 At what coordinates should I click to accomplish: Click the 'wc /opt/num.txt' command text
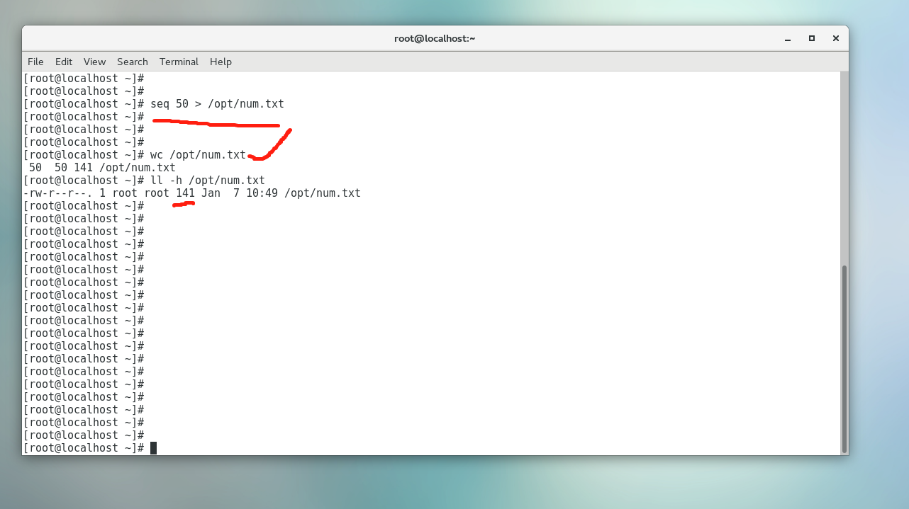pos(198,155)
